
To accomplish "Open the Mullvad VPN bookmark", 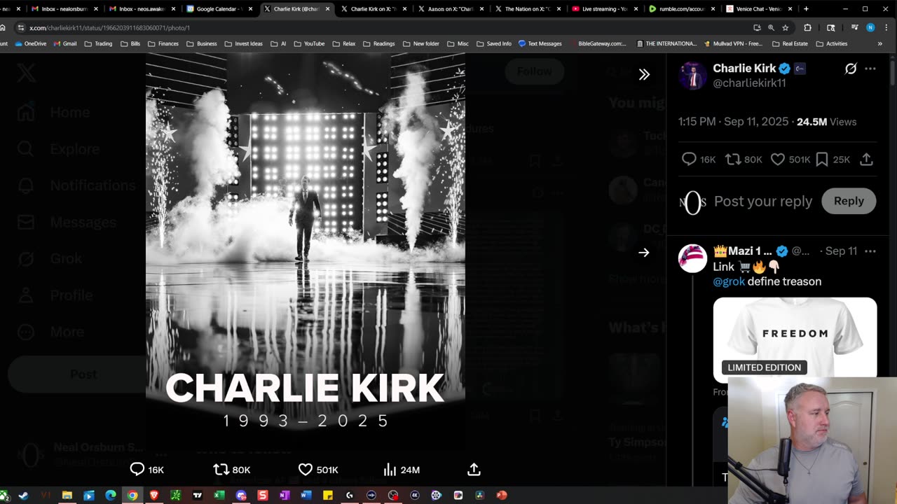I will [x=732, y=43].
